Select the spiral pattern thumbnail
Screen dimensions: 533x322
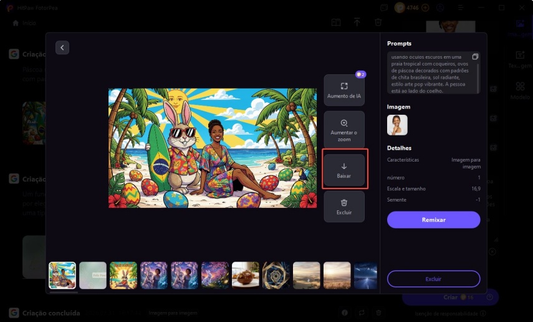pos(276,275)
